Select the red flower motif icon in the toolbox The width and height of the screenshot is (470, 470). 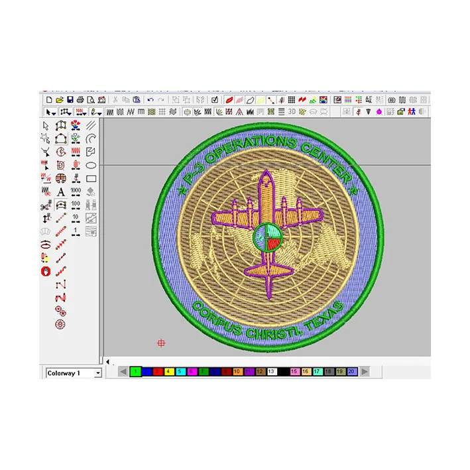tap(76, 125)
